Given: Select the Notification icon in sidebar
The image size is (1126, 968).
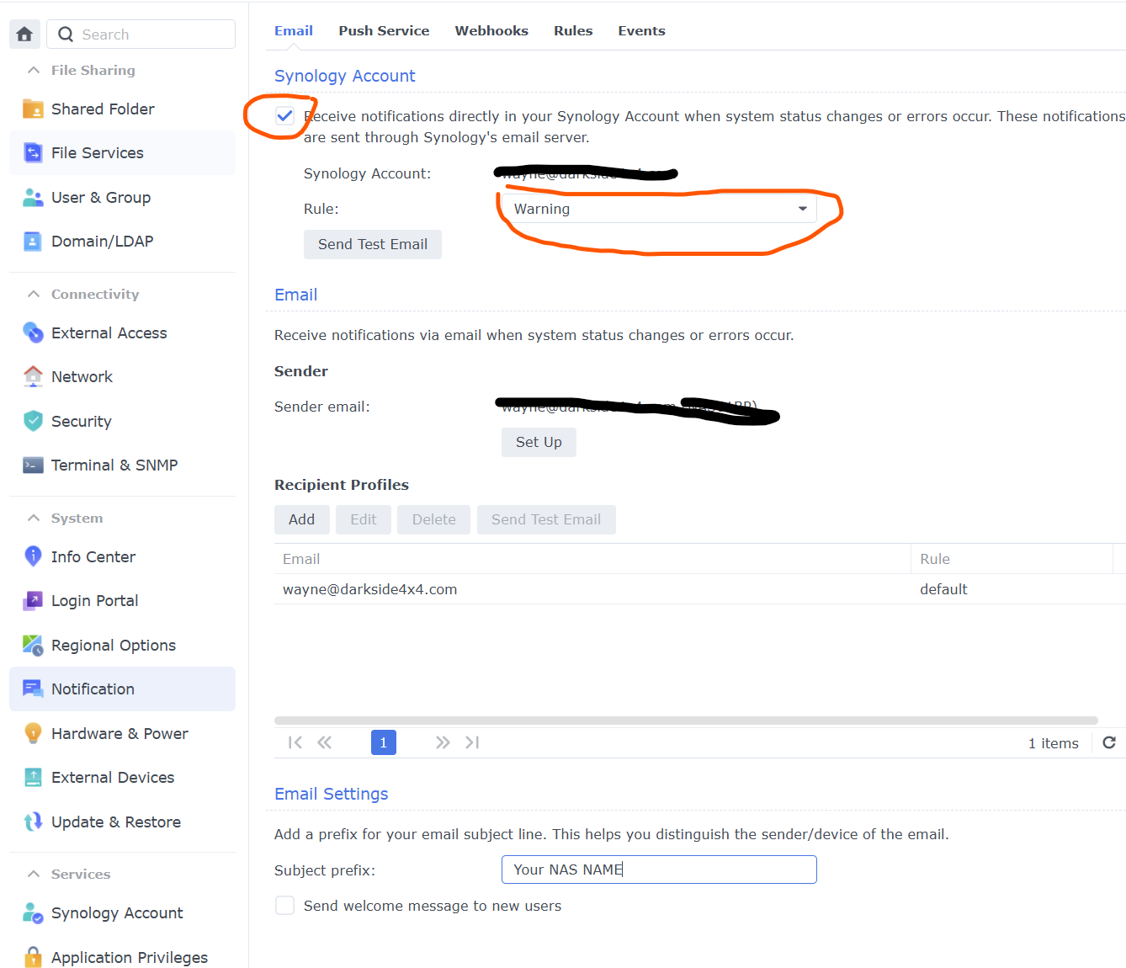Looking at the screenshot, I should pos(33,689).
